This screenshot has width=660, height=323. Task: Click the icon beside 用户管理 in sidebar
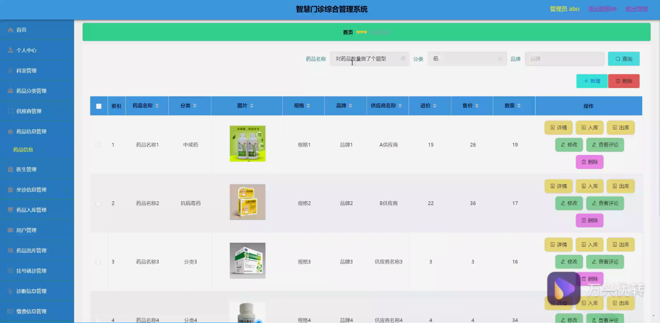point(10,230)
